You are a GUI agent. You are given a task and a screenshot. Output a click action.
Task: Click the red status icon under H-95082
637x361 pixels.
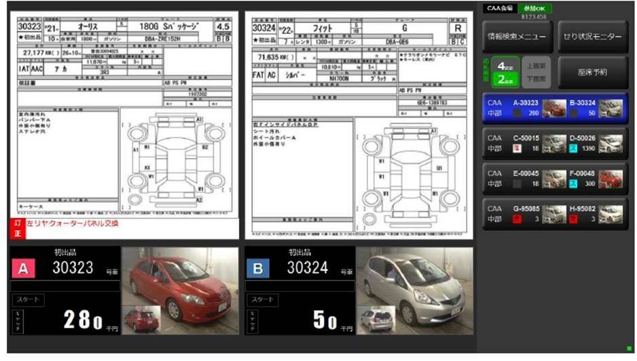pos(573,219)
